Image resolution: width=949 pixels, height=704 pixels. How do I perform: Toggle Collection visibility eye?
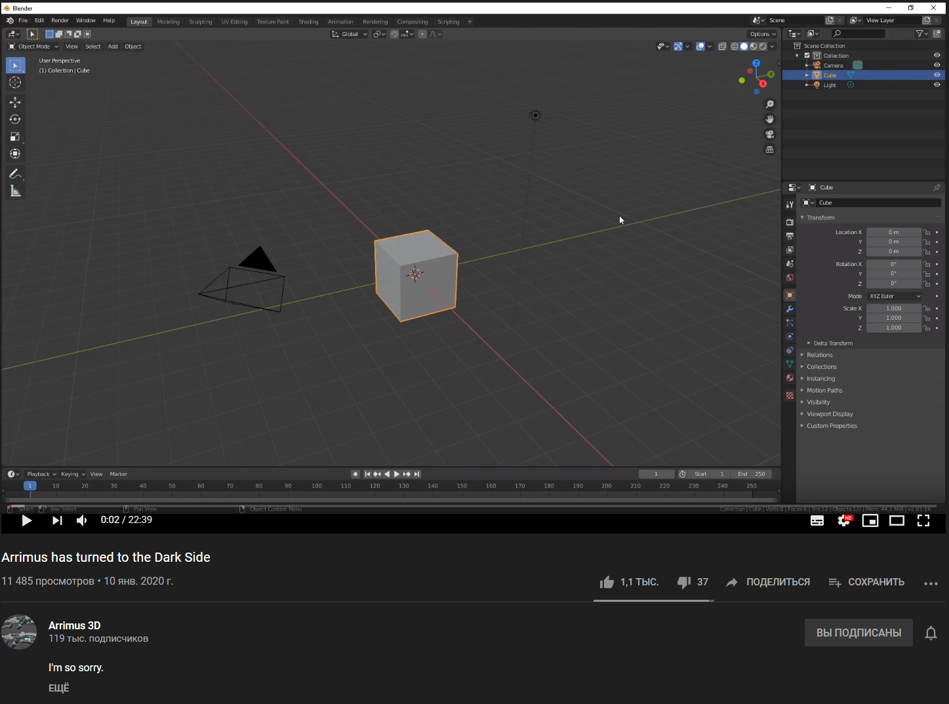[x=937, y=55]
